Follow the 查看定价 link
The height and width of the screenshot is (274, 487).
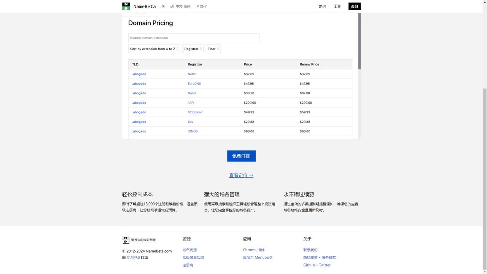coord(241,175)
